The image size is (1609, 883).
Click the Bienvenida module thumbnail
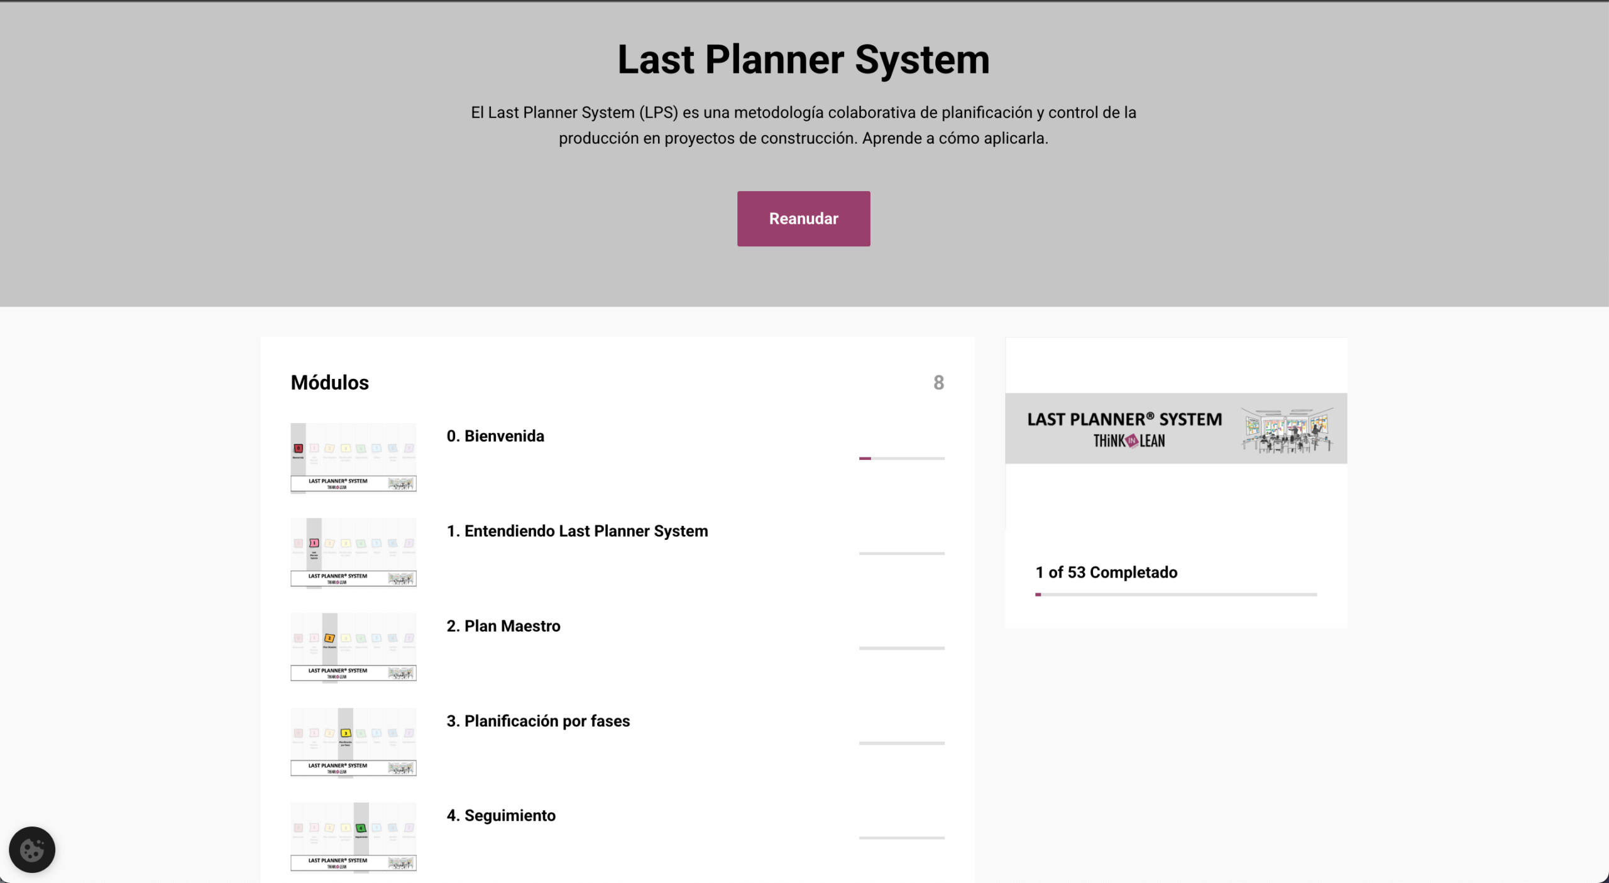[353, 458]
